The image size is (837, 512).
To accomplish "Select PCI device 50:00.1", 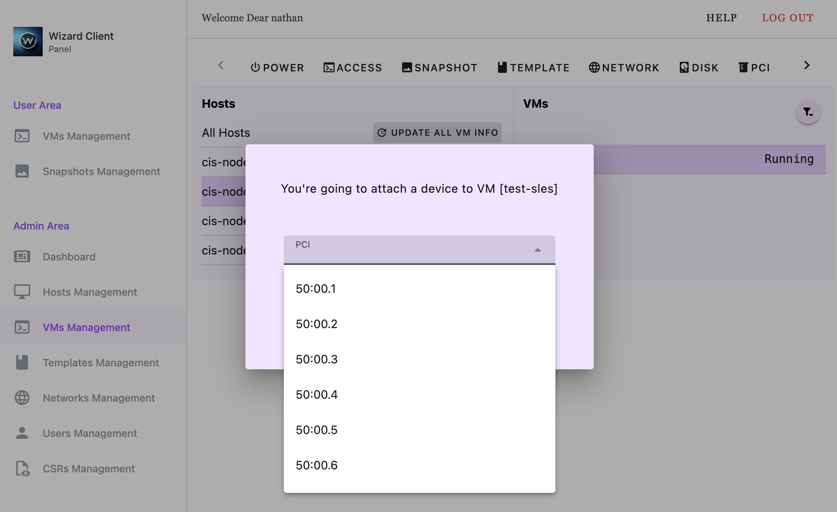I will 316,289.
